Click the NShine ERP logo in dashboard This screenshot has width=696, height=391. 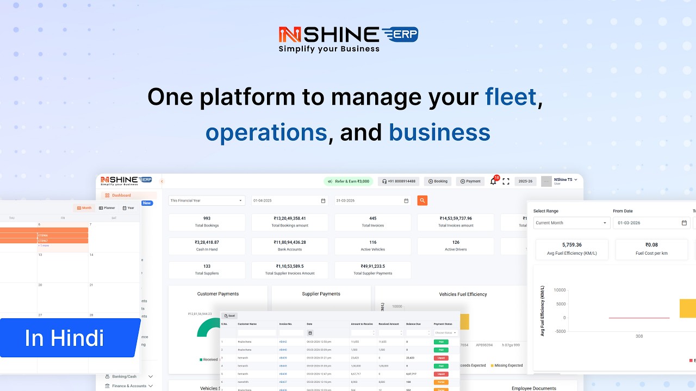[x=126, y=181]
